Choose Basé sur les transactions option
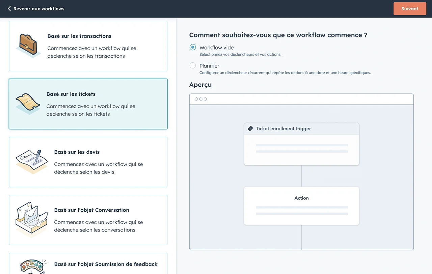432x274 pixels. point(79,36)
